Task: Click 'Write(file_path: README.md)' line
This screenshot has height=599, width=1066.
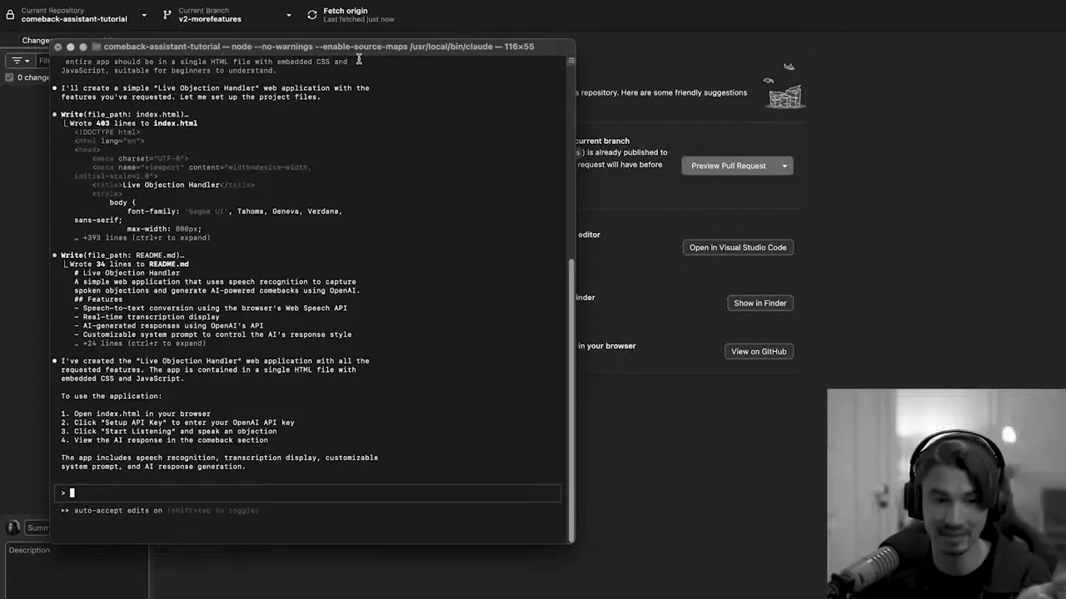Action: click(122, 255)
